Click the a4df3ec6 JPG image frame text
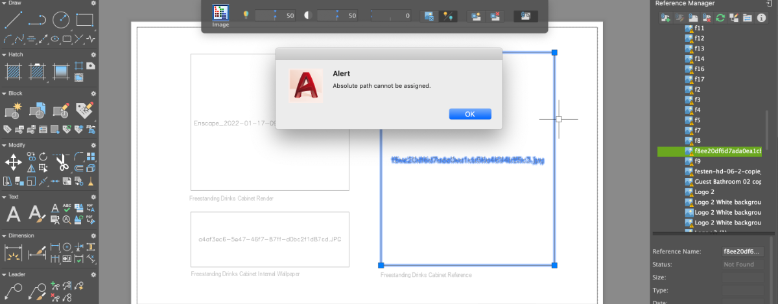Screen dimensions: 778x304 point(270,239)
